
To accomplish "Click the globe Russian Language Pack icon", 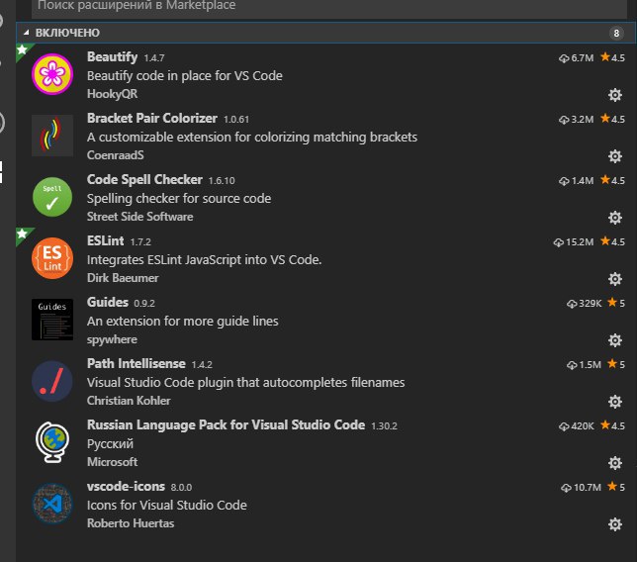I will [x=52, y=442].
